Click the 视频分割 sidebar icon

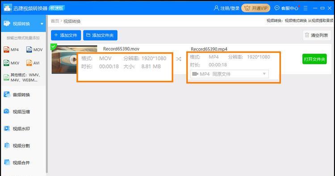tap(7, 146)
